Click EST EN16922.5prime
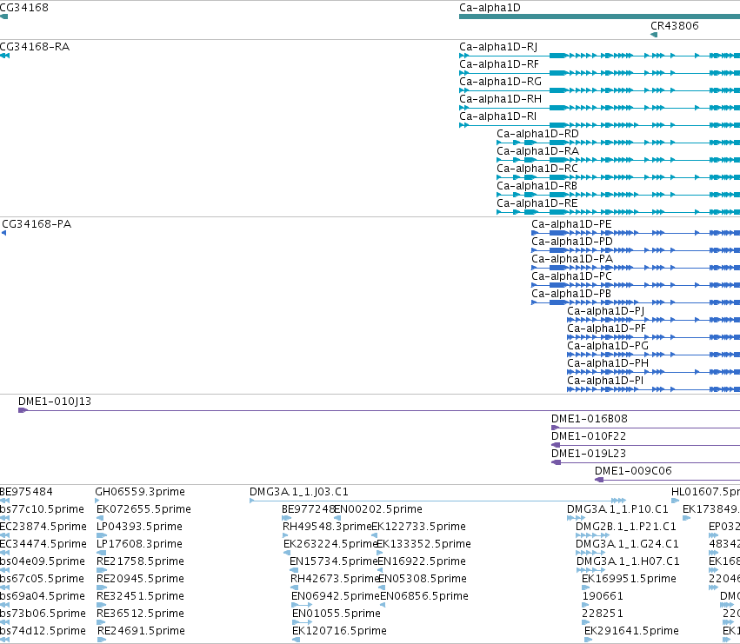Screen dimensions: 740x644 click(422, 561)
